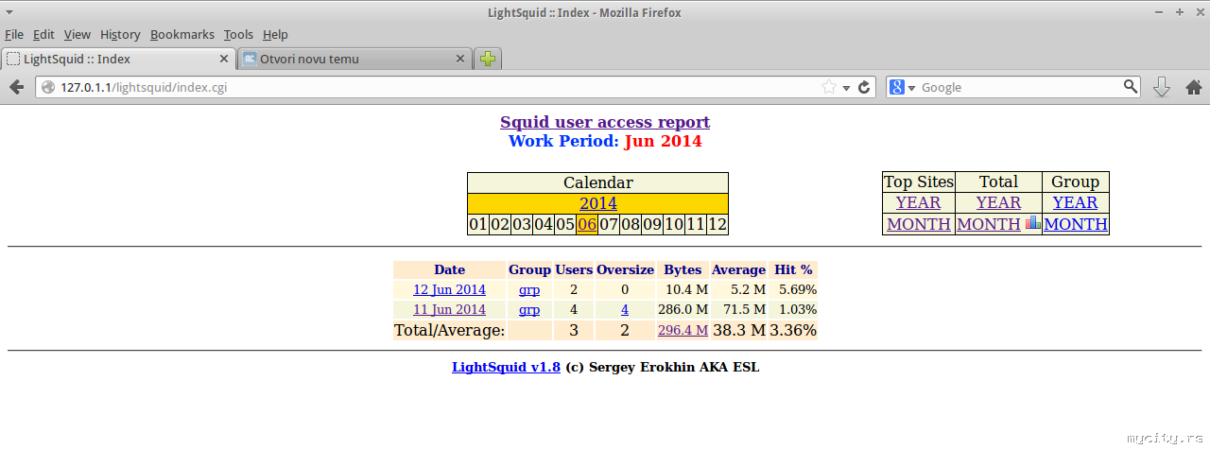Click the chart icon next to Total MONTH
Viewport: 1210px width, 450px height.
click(x=1033, y=223)
